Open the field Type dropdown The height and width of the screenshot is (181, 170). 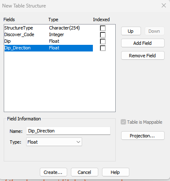point(54,142)
